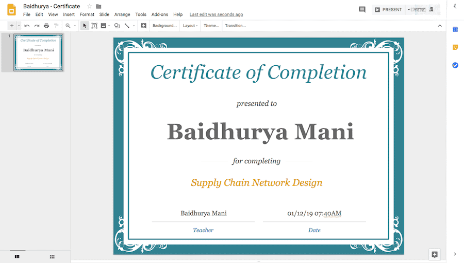Open the Arrange menu
The image size is (464, 263).
pyautogui.click(x=122, y=14)
